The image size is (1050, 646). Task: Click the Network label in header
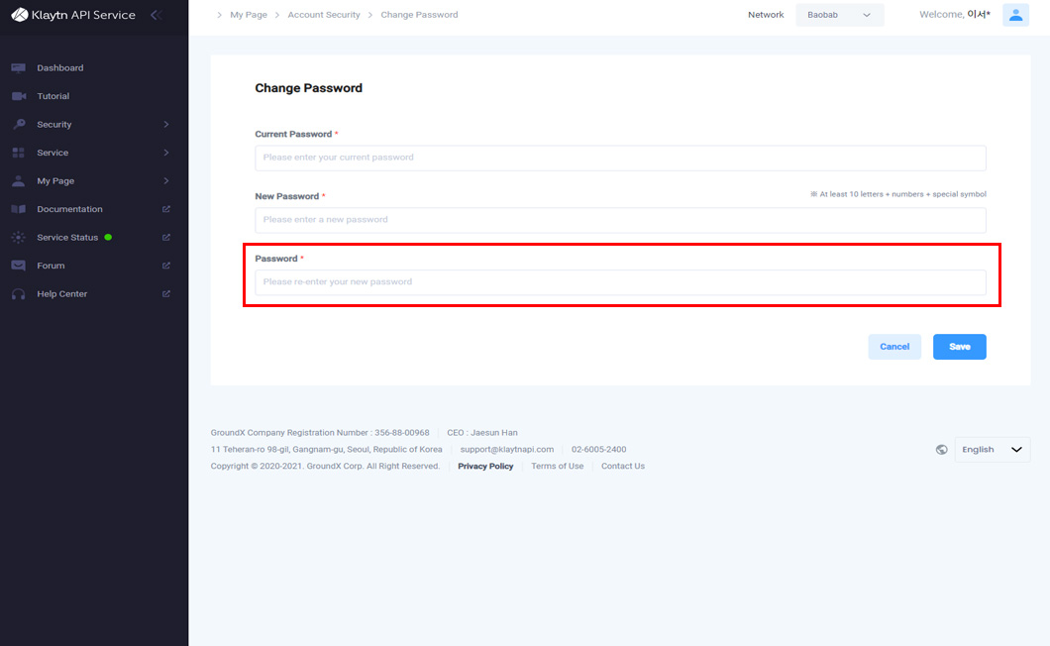pos(766,15)
